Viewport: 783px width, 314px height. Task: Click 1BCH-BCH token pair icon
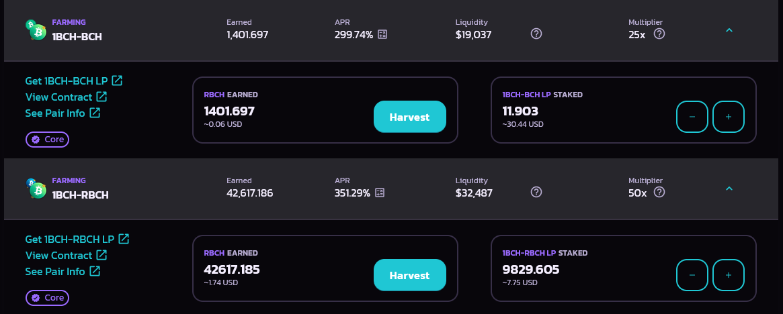pyautogui.click(x=36, y=30)
